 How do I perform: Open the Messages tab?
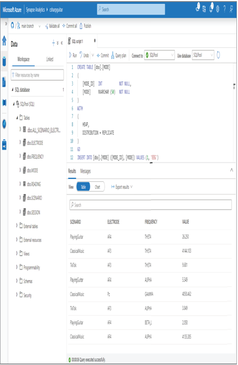pyautogui.click(x=85, y=172)
